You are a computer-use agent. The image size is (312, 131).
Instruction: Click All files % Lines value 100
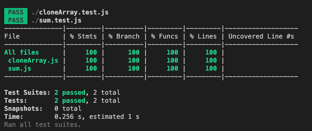tap(211, 52)
